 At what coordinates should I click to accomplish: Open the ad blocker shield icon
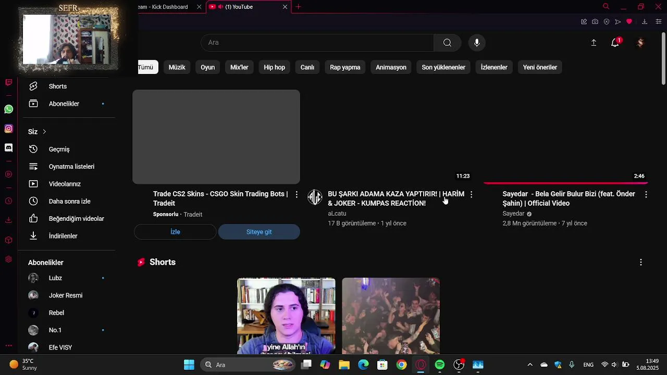[x=607, y=21]
